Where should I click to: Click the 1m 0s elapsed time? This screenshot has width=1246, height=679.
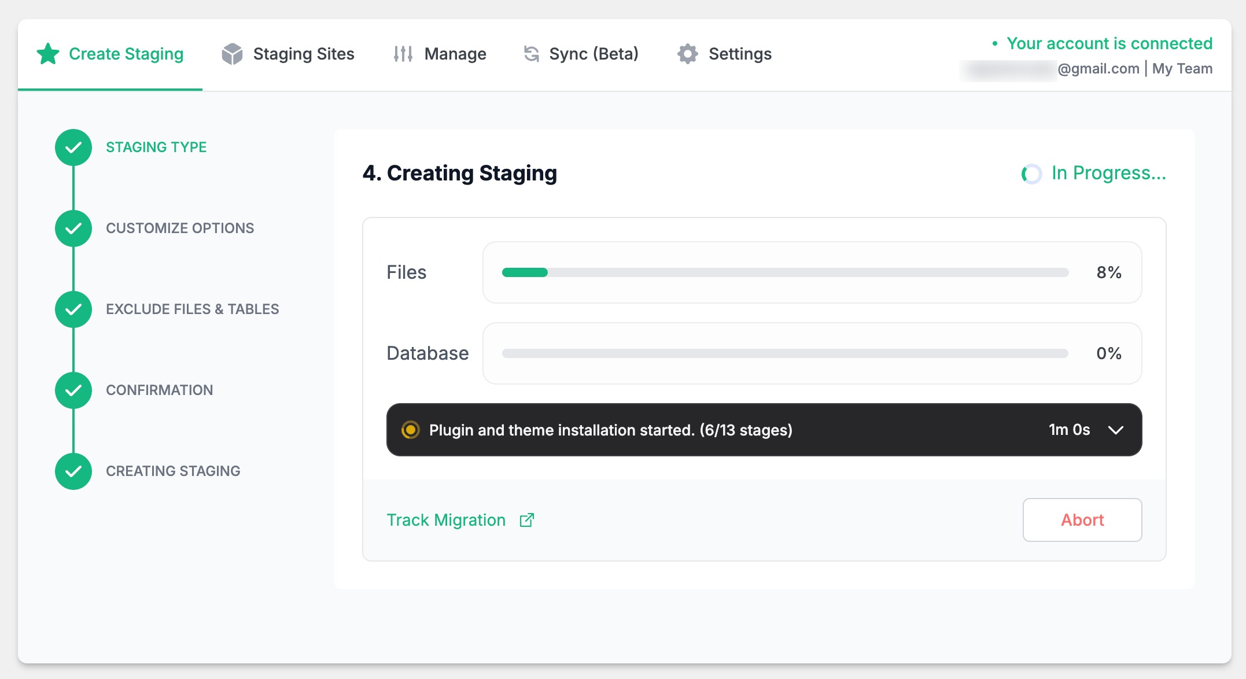tap(1069, 430)
